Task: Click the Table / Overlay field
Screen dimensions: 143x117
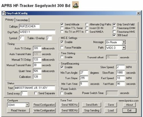Action: point(49,38)
